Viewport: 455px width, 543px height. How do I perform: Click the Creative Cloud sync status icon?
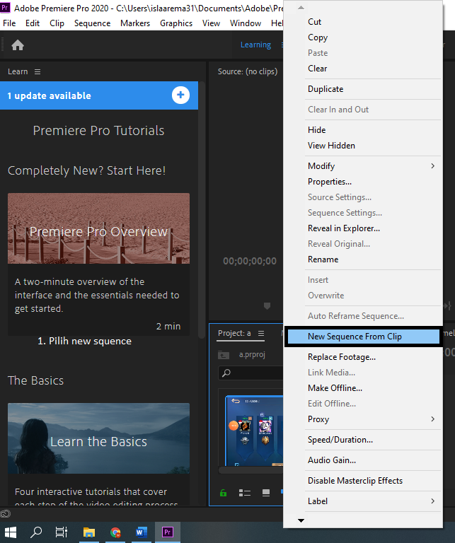pyautogui.click(x=6, y=514)
